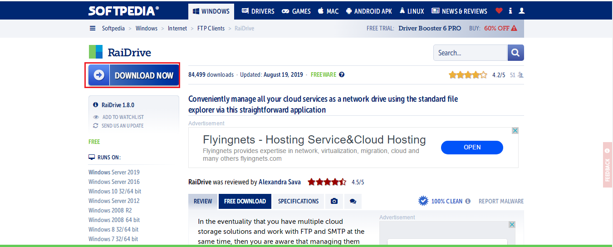Click the search magnifier button
The width and height of the screenshot is (613, 247).
[x=515, y=53]
